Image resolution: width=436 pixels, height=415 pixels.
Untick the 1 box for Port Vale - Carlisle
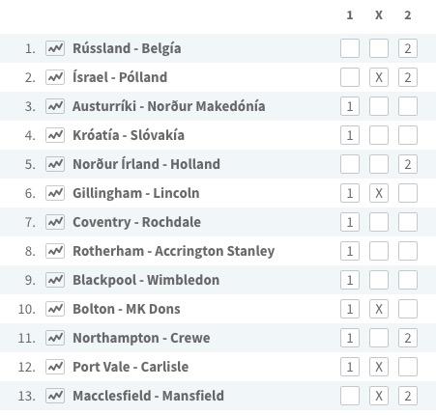[350, 367]
